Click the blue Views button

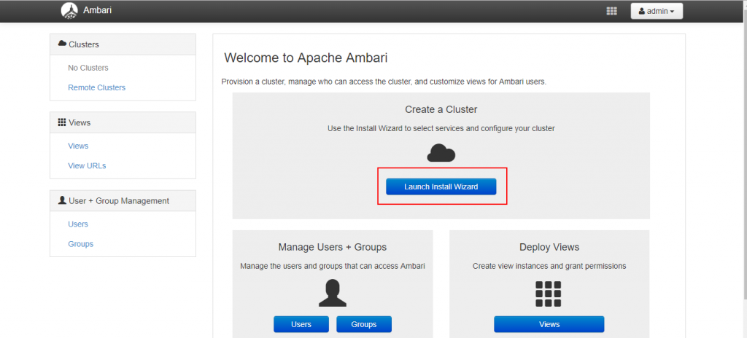[x=549, y=324]
